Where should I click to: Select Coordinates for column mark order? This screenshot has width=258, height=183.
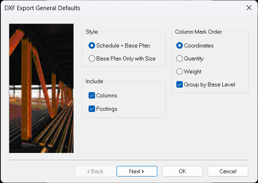(179, 45)
